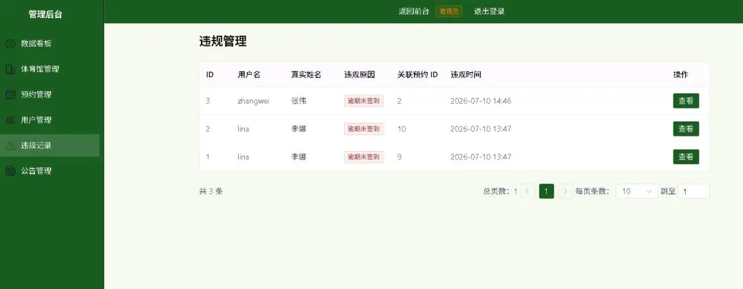Click violation time 2026-07-10 14:46
This screenshot has height=289, width=743.
point(480,101)
